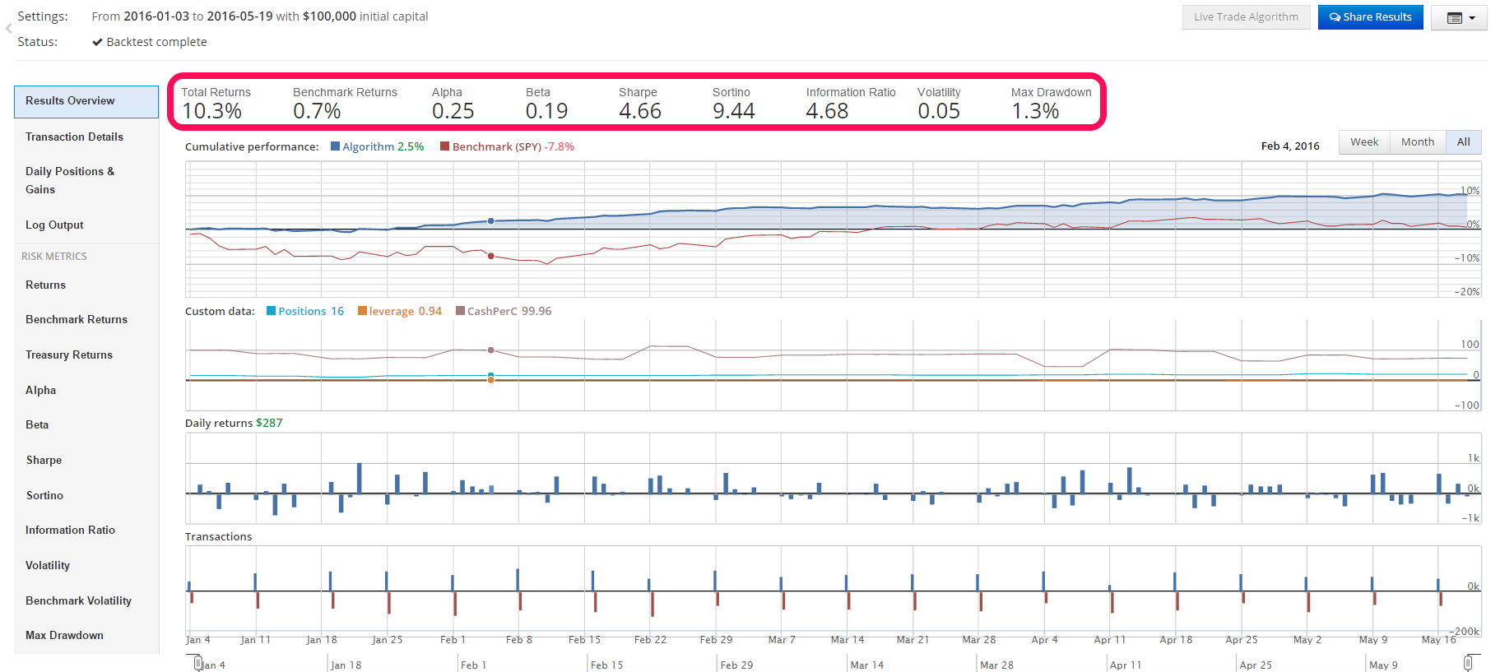Image resolution: width=1500 pixels, height=672 pixels.
Task: Toggle Algorithm series blue legend swatch
Action: coord(335,146)
